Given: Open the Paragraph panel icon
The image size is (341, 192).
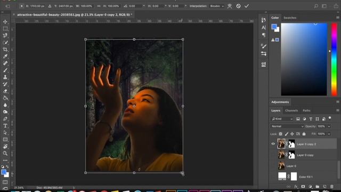Looking at the screenshot, I should (264, 35).
